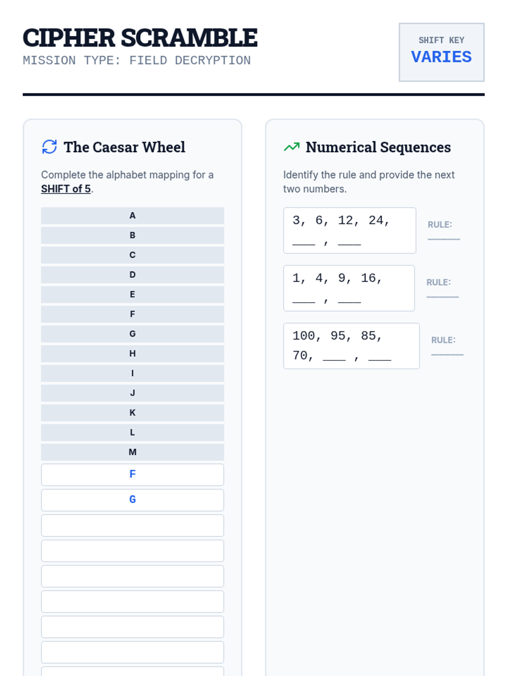507x676 pixels.
Task: Click the Numerical Sequences trend arrow icon
Action: (292, 147)
